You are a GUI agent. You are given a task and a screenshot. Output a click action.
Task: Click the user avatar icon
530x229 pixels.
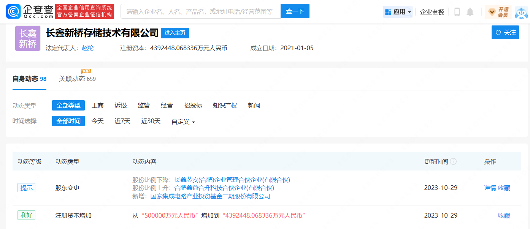click(521, 12)
